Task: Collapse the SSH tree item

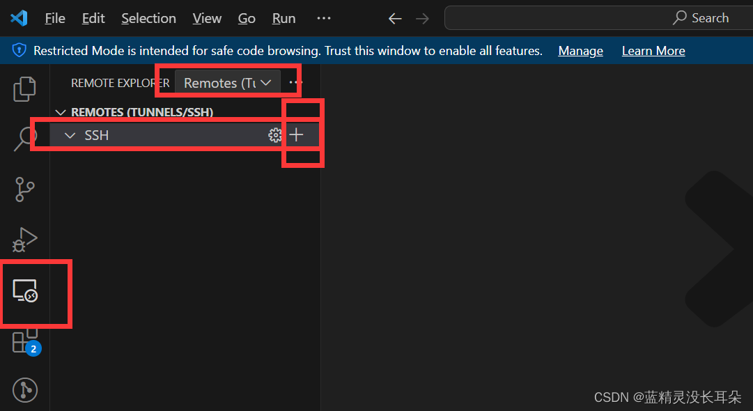Action: click(x=70, y=135)
